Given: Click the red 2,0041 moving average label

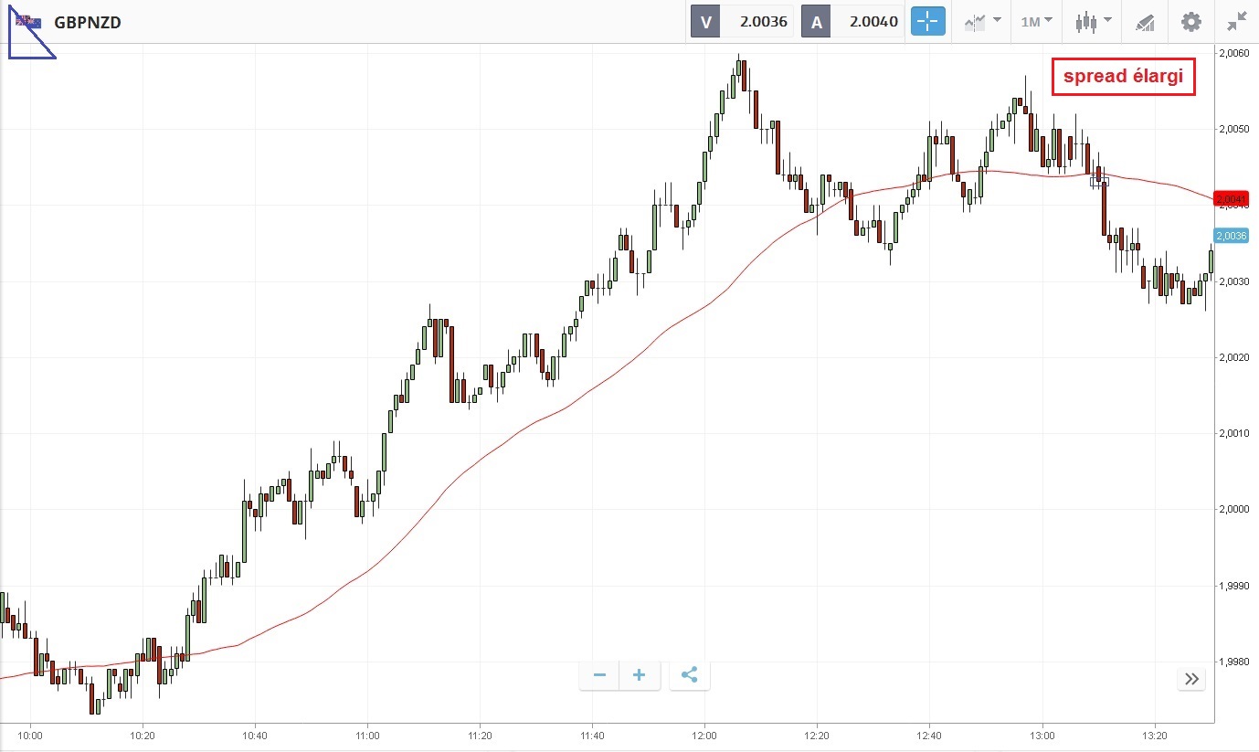Looking at the screenshot, I should (x=1231, y=198).
